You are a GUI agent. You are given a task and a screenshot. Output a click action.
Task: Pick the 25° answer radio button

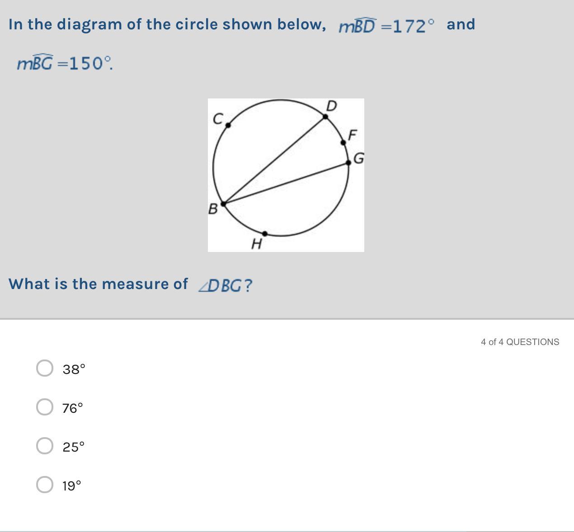(45, 446)
